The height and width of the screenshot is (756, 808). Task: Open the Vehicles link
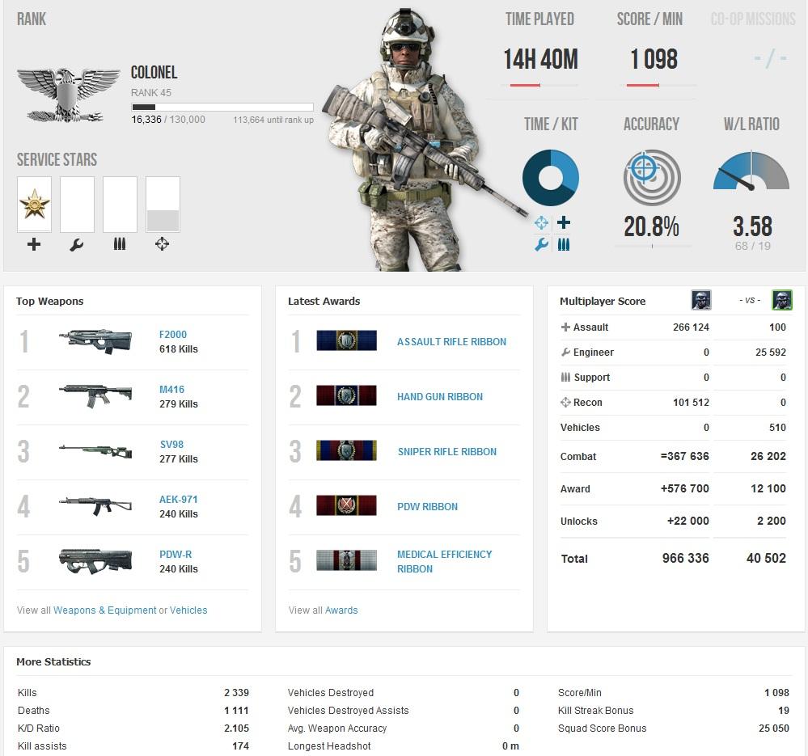click(188, 610)
